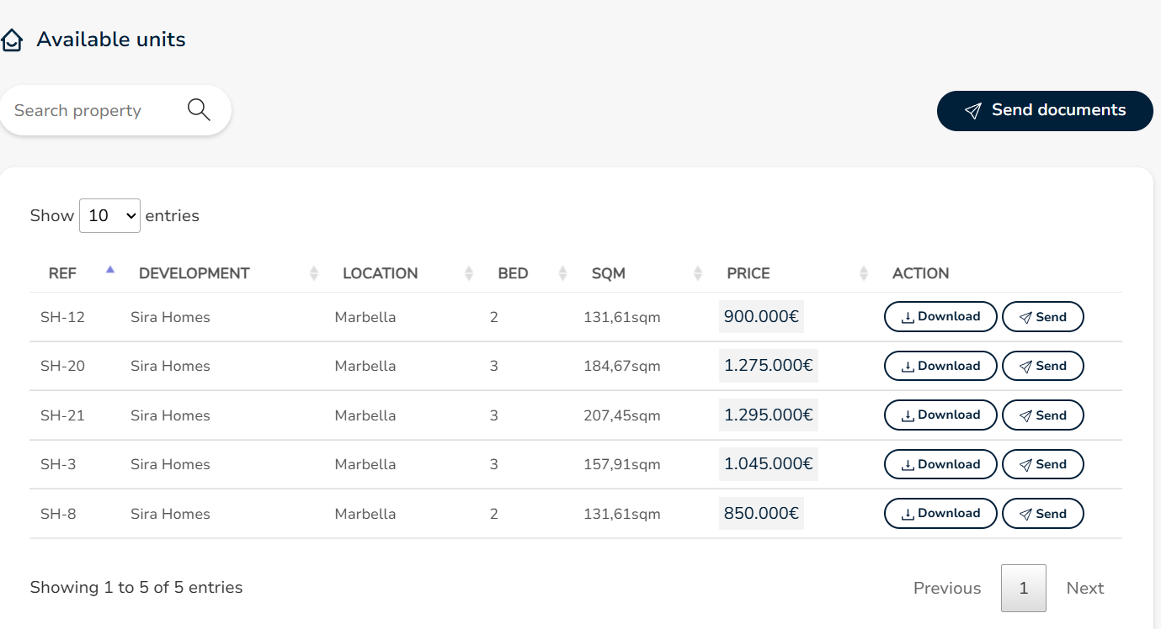Click the house icon beside Available units

12,40
